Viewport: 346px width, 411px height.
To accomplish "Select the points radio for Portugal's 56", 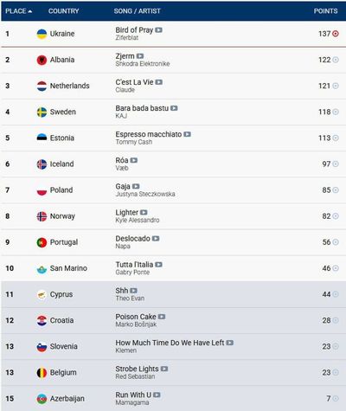I will pyautogui.click(x=336, y=242).
